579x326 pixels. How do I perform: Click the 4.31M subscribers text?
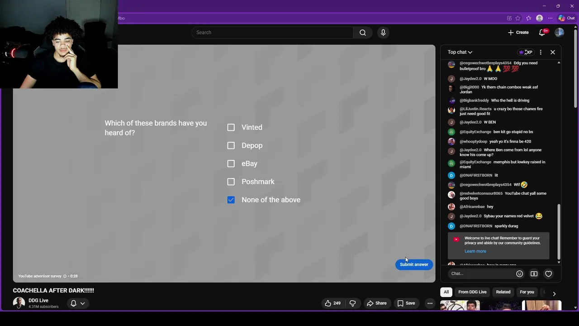43,307
